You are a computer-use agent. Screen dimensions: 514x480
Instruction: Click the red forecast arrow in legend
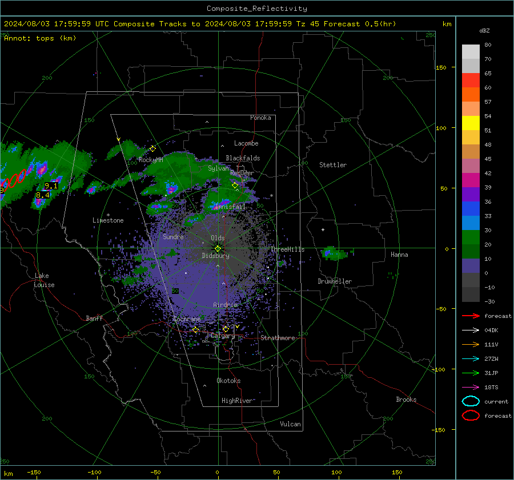[471, 316]
